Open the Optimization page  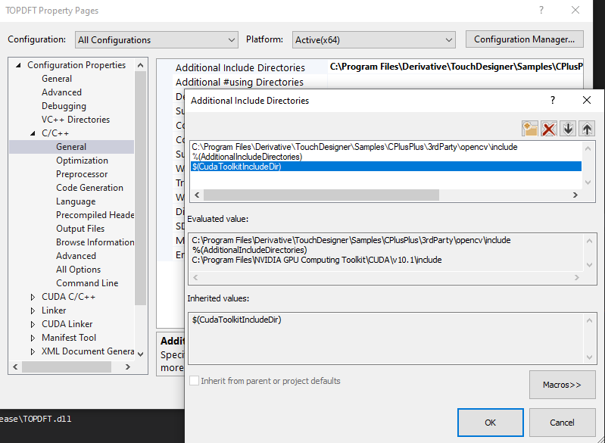tap(82, 161)
